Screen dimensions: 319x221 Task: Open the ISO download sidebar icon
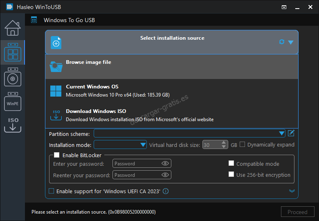click(x=13, y=125)
